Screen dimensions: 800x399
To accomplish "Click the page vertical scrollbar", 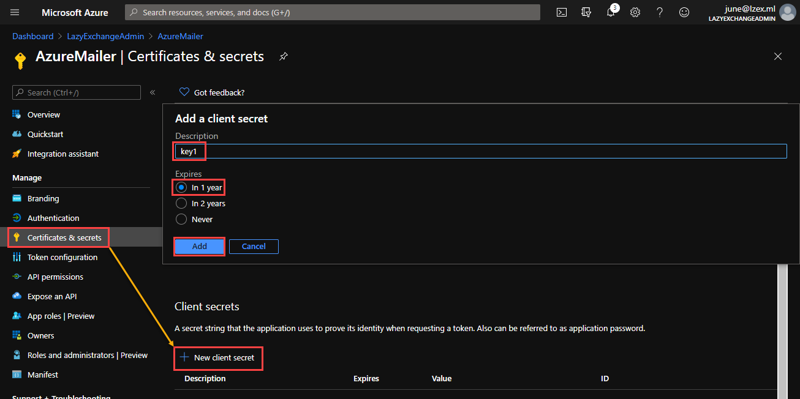I will tap(782, 331).
